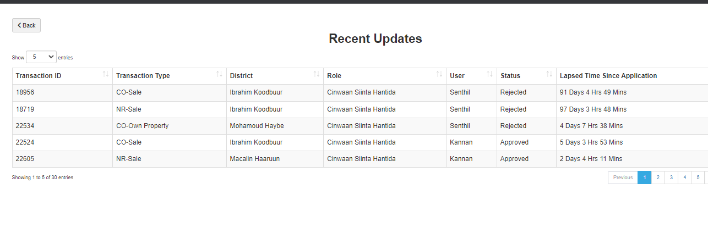This screenshot has width=708, height=249.
Task: Go to page 3 of results
Action: 671,178
